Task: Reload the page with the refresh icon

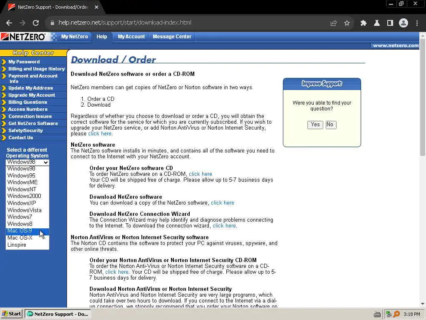Action: [x=36, y=23]
